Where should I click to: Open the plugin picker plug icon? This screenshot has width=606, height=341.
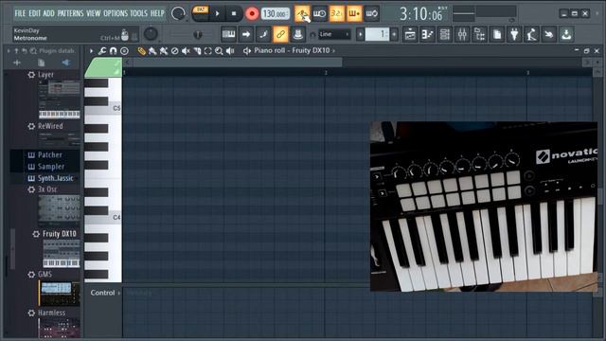pyautogui.click(x=514, y=34)
